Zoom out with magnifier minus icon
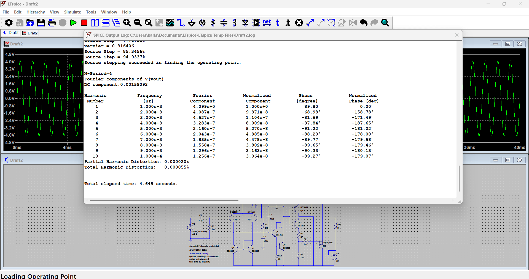529x279 pixels. pyautogui.click(x=138, y=23)
